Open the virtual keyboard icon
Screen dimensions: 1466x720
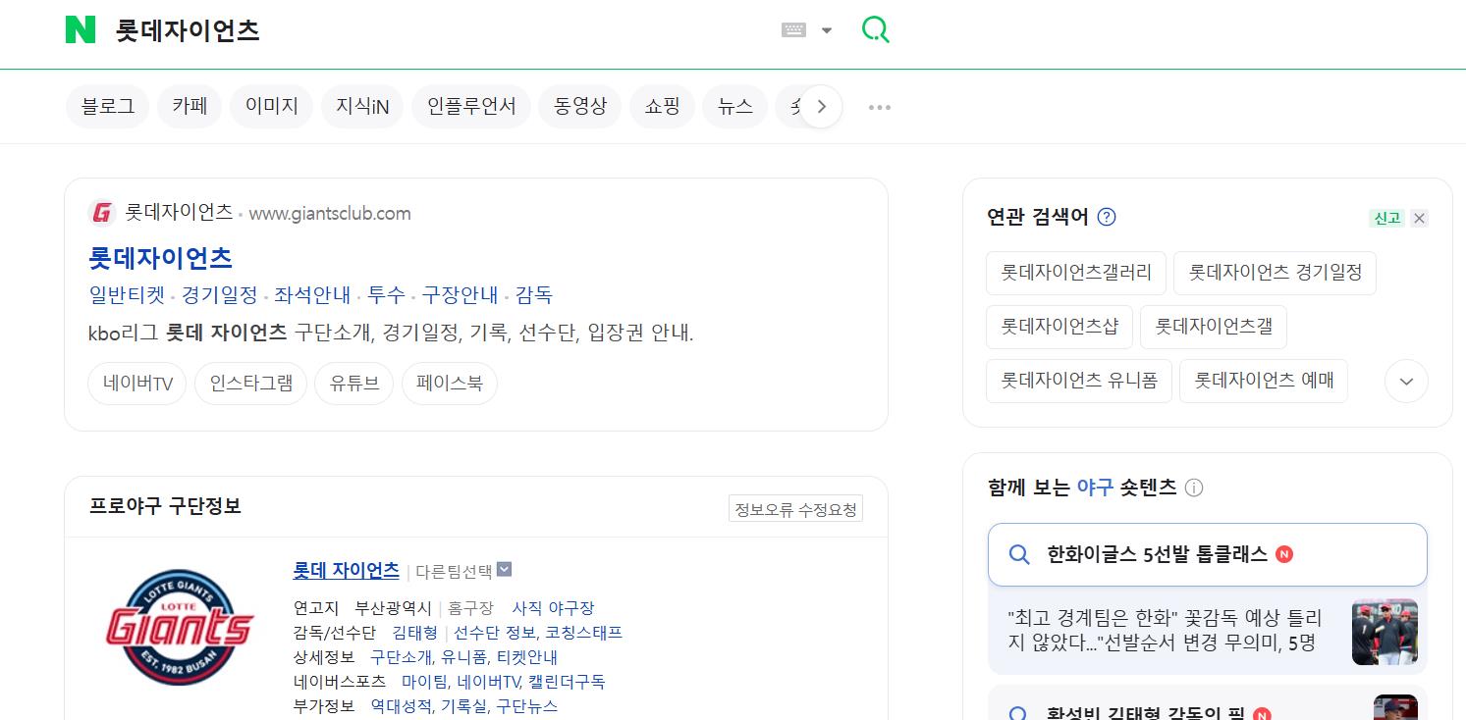pos(793,30)
